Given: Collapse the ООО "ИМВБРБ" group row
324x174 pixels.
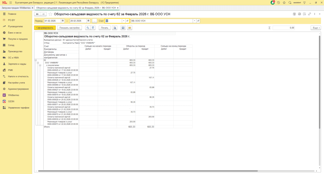Looking at the screenshot, I should (x=38, y=63).
